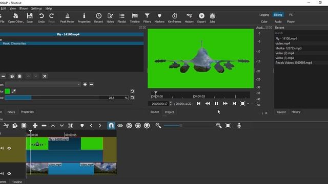The width and height of the screenshot is (328, 184).
Task: Switch to the Color layout
Action: coord(264,21)
